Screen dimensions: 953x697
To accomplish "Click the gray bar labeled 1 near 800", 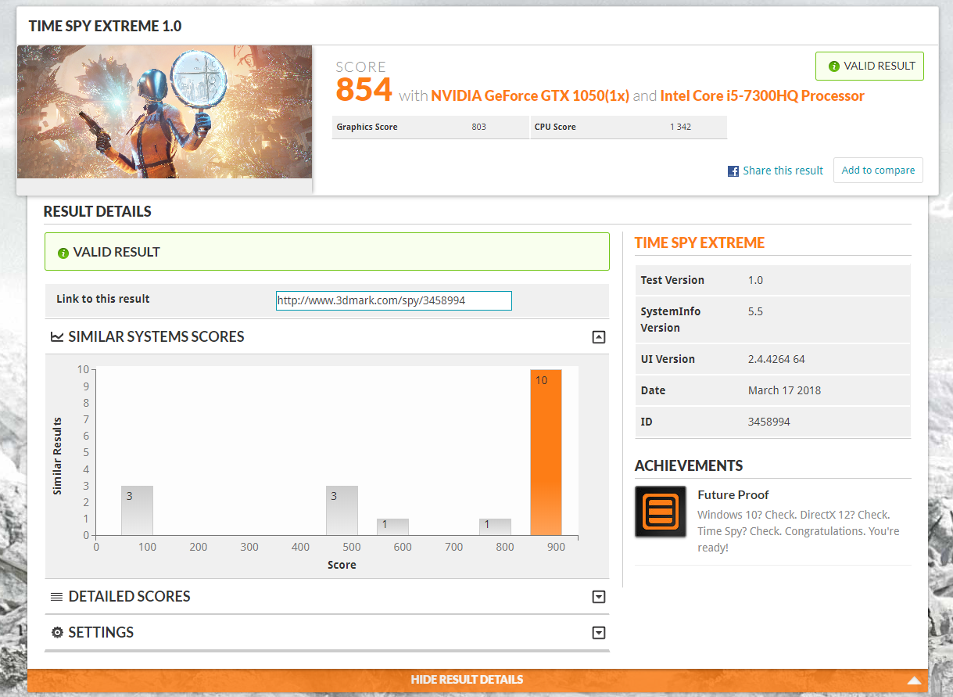I will 495,526.
